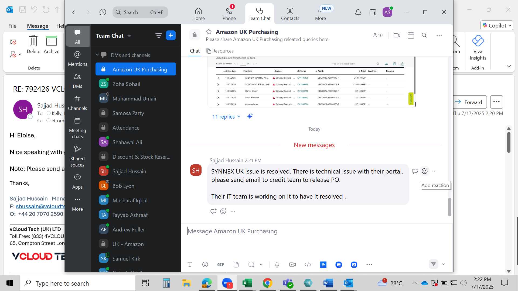
Task: Open Google Chrome from the taskbar
Action: click(x=267, y=283)
